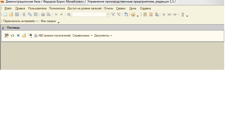Expand the arrow next to wrench icon

click(187, 16)
